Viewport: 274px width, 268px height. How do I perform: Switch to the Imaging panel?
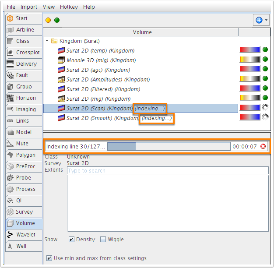pyautogui.click(x=24, y=109)
